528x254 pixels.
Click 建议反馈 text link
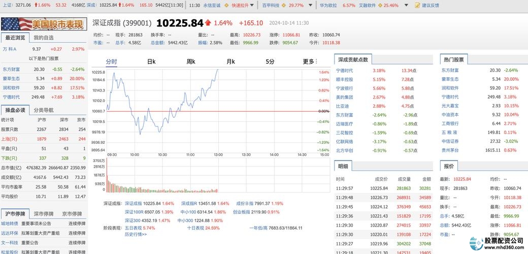431,6
